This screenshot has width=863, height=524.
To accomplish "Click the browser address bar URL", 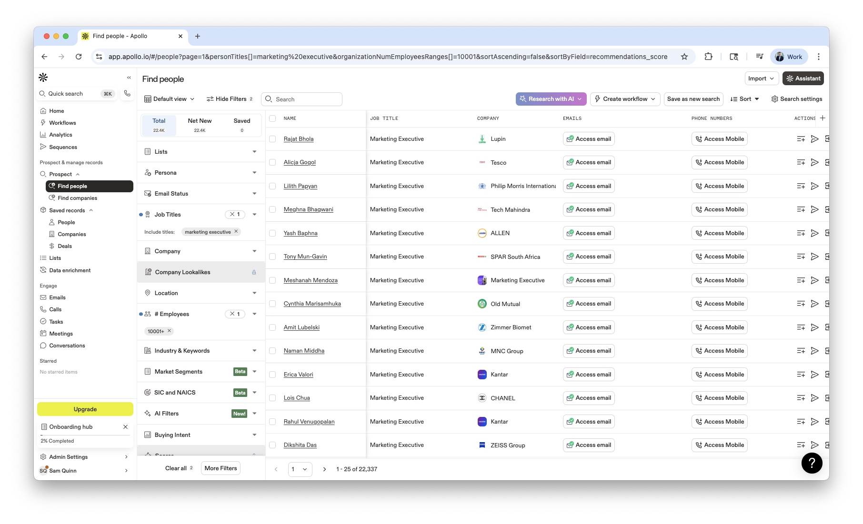I will [x=388, y=57].
